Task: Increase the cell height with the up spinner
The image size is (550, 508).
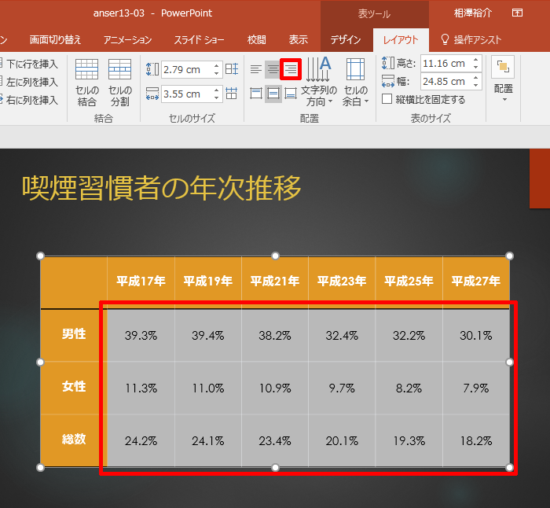Action: coord(216,65)
